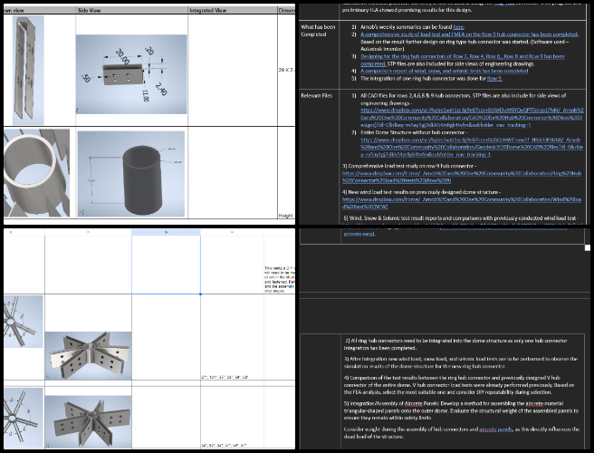Select the upper hub top-view sketch image
Image resolution: width=594 pixels, height=453 pixels.
click(24, 322)
